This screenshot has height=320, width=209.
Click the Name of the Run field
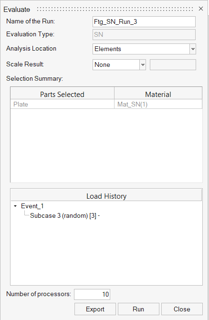click(144, 21)
